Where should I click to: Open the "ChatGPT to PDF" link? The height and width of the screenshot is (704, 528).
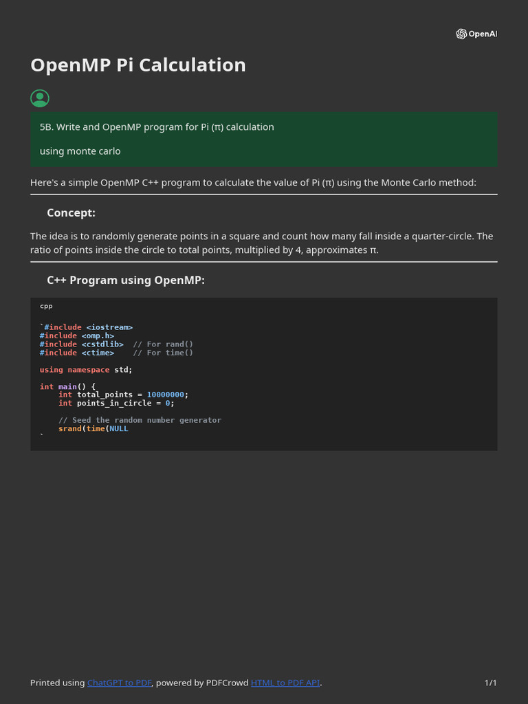(x=119, y=683)
